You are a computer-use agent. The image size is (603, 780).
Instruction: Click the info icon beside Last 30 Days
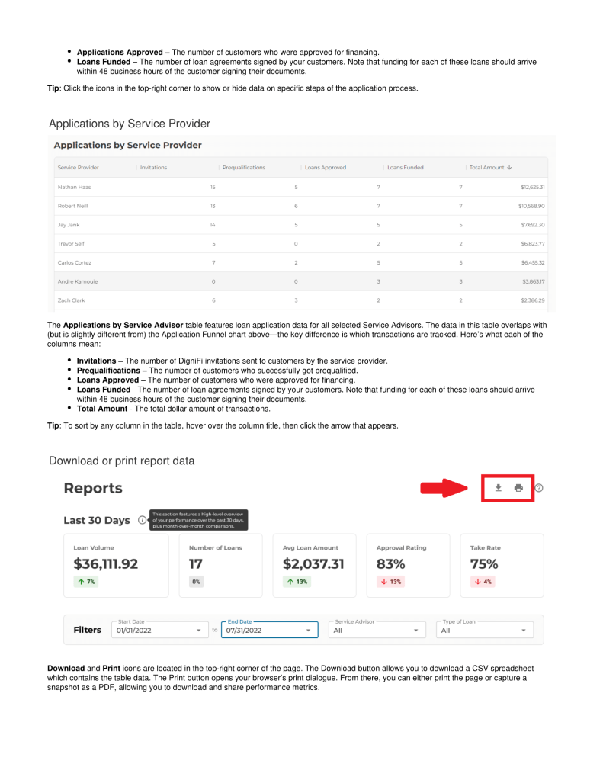click(x=143, y=521)
